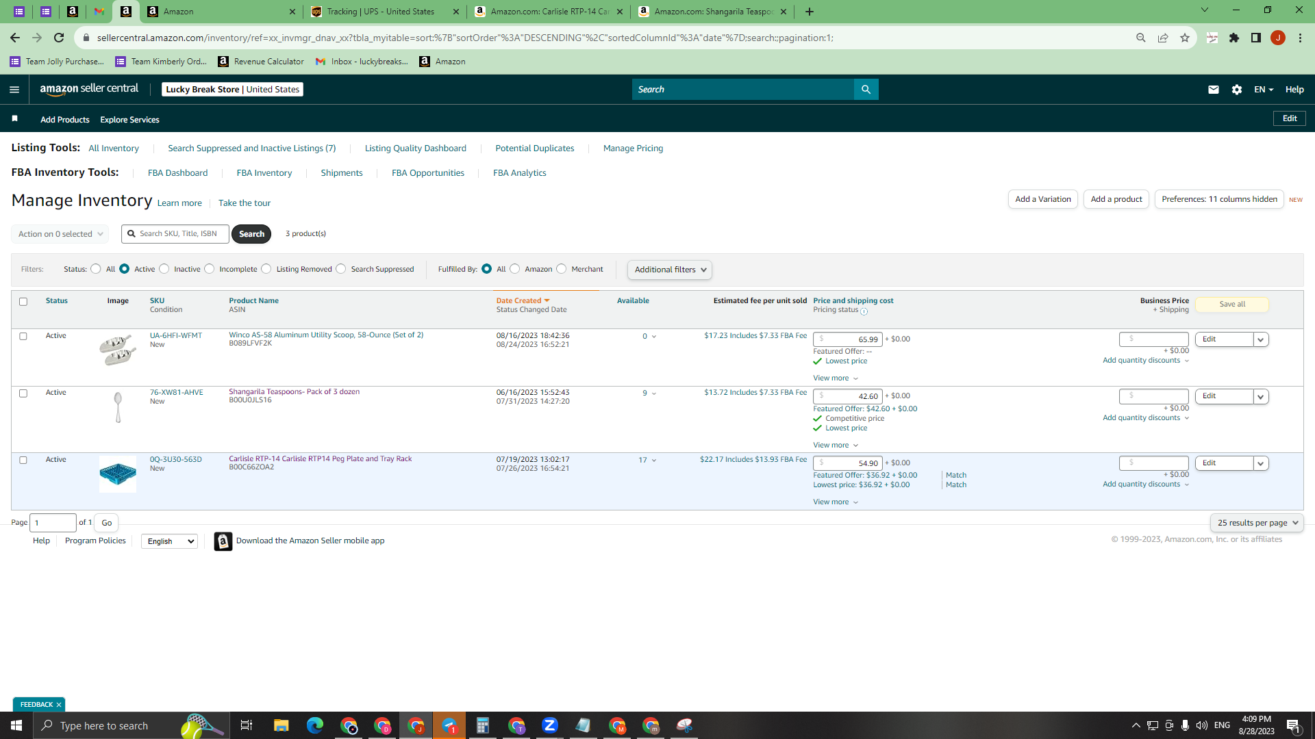Bookmark this page with the star icon
This screenshot has height=739, width=1315.
click(1185, 38)
